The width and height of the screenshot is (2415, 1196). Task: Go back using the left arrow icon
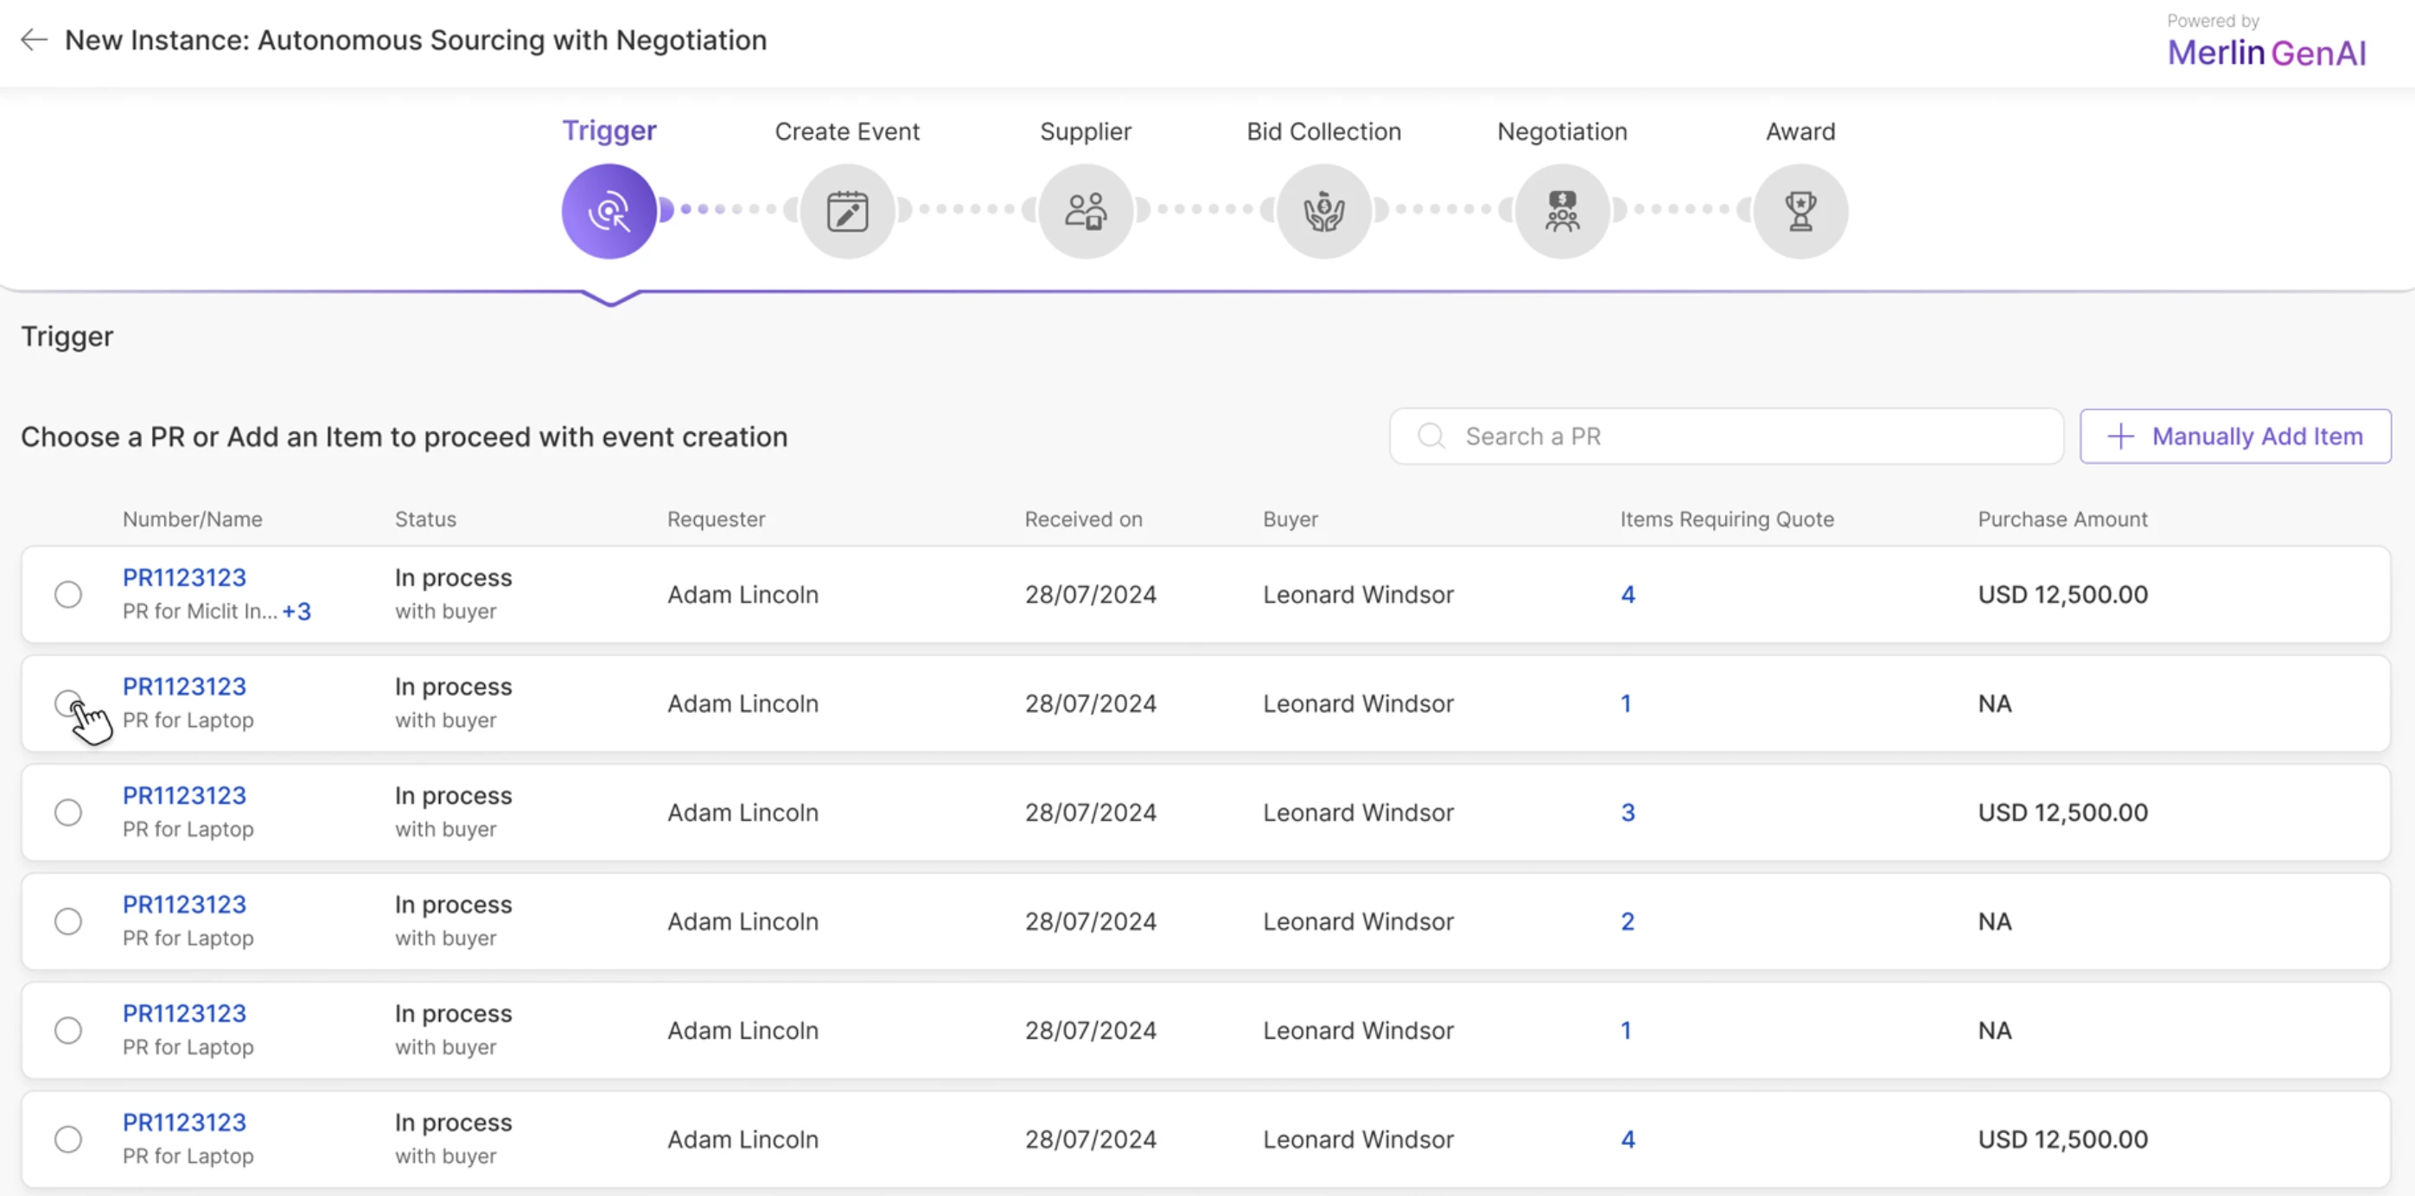(x=34, y=40)
